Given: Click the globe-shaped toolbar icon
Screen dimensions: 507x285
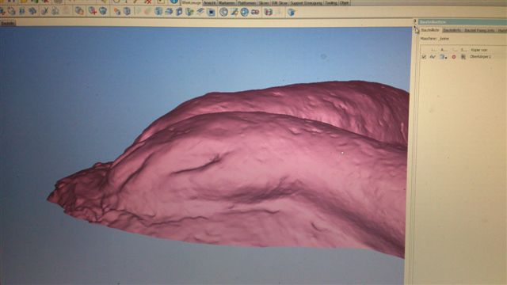Looking at the screenshot, I should click(245, 13).
